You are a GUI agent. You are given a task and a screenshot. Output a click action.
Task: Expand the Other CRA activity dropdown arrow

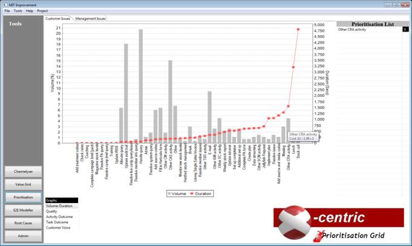pos(405,29)
